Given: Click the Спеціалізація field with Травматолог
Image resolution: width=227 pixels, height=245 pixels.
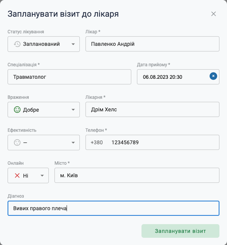Looking at the screenshot, I should coord(69,77).
